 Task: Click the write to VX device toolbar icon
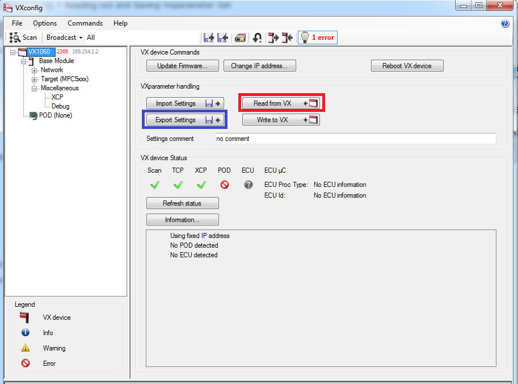pos(288,37)
